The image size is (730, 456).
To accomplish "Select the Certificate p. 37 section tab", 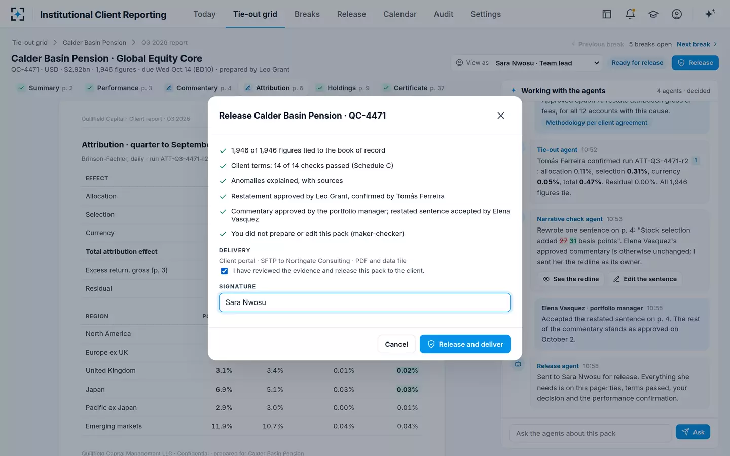I will (414, 88).
